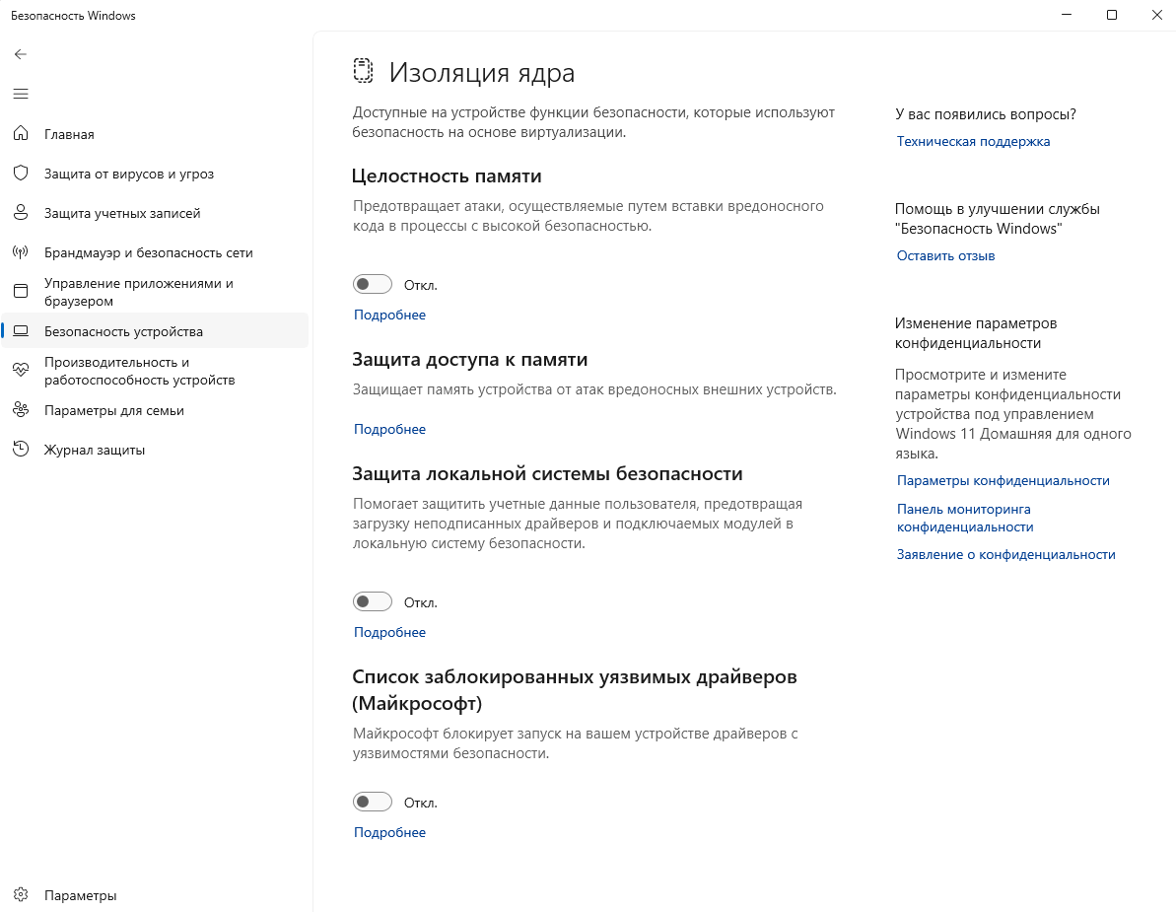Click the firewall and network icon
The height and width of the screenshot is (912, 1176).
pyautogui.click(x=21, y=252)
